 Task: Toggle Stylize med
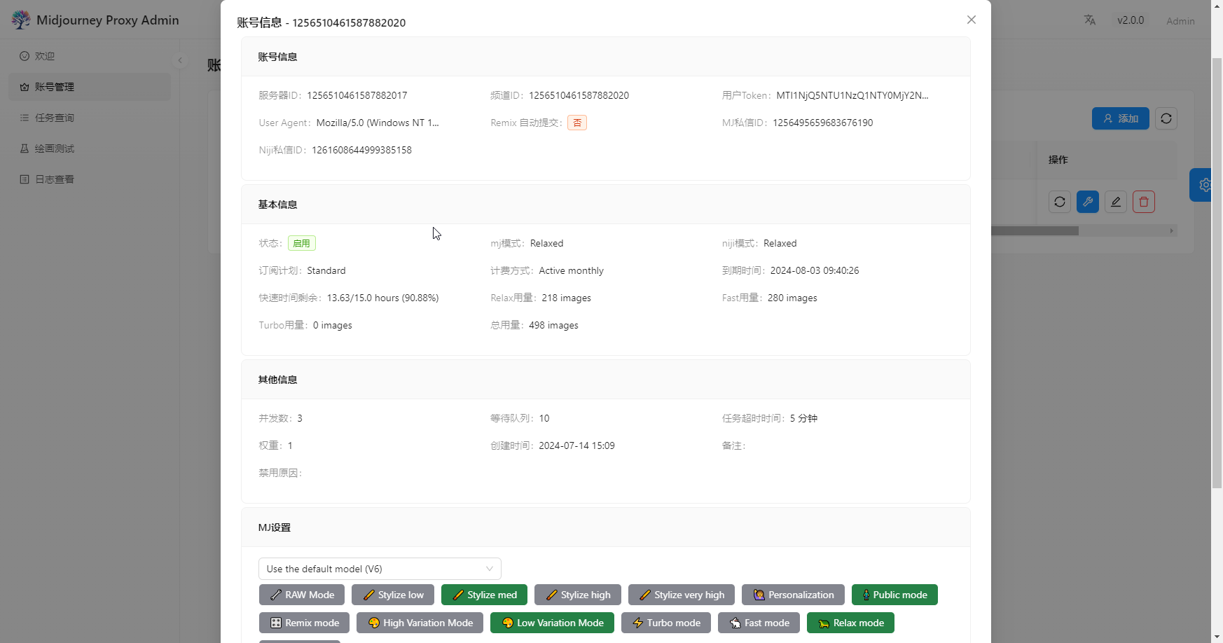[484, 595]
